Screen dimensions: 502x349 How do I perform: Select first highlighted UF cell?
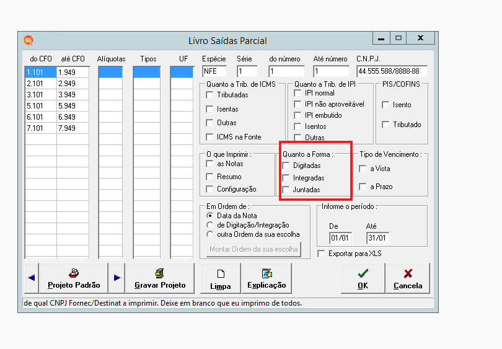(x=182, y=73)
